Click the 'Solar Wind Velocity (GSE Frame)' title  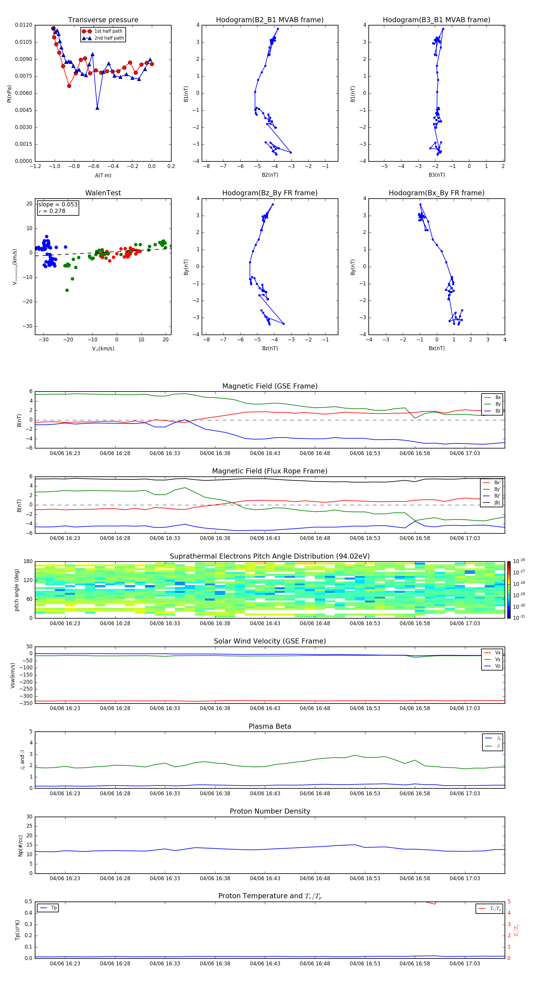click(270, 641)
